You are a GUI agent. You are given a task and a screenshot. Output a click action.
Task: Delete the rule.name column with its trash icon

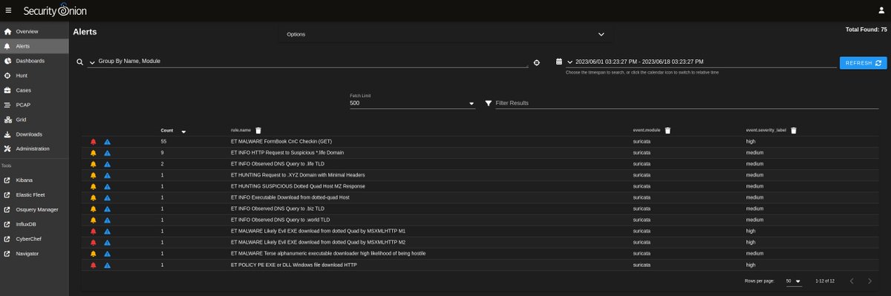[x=258, y=130]
